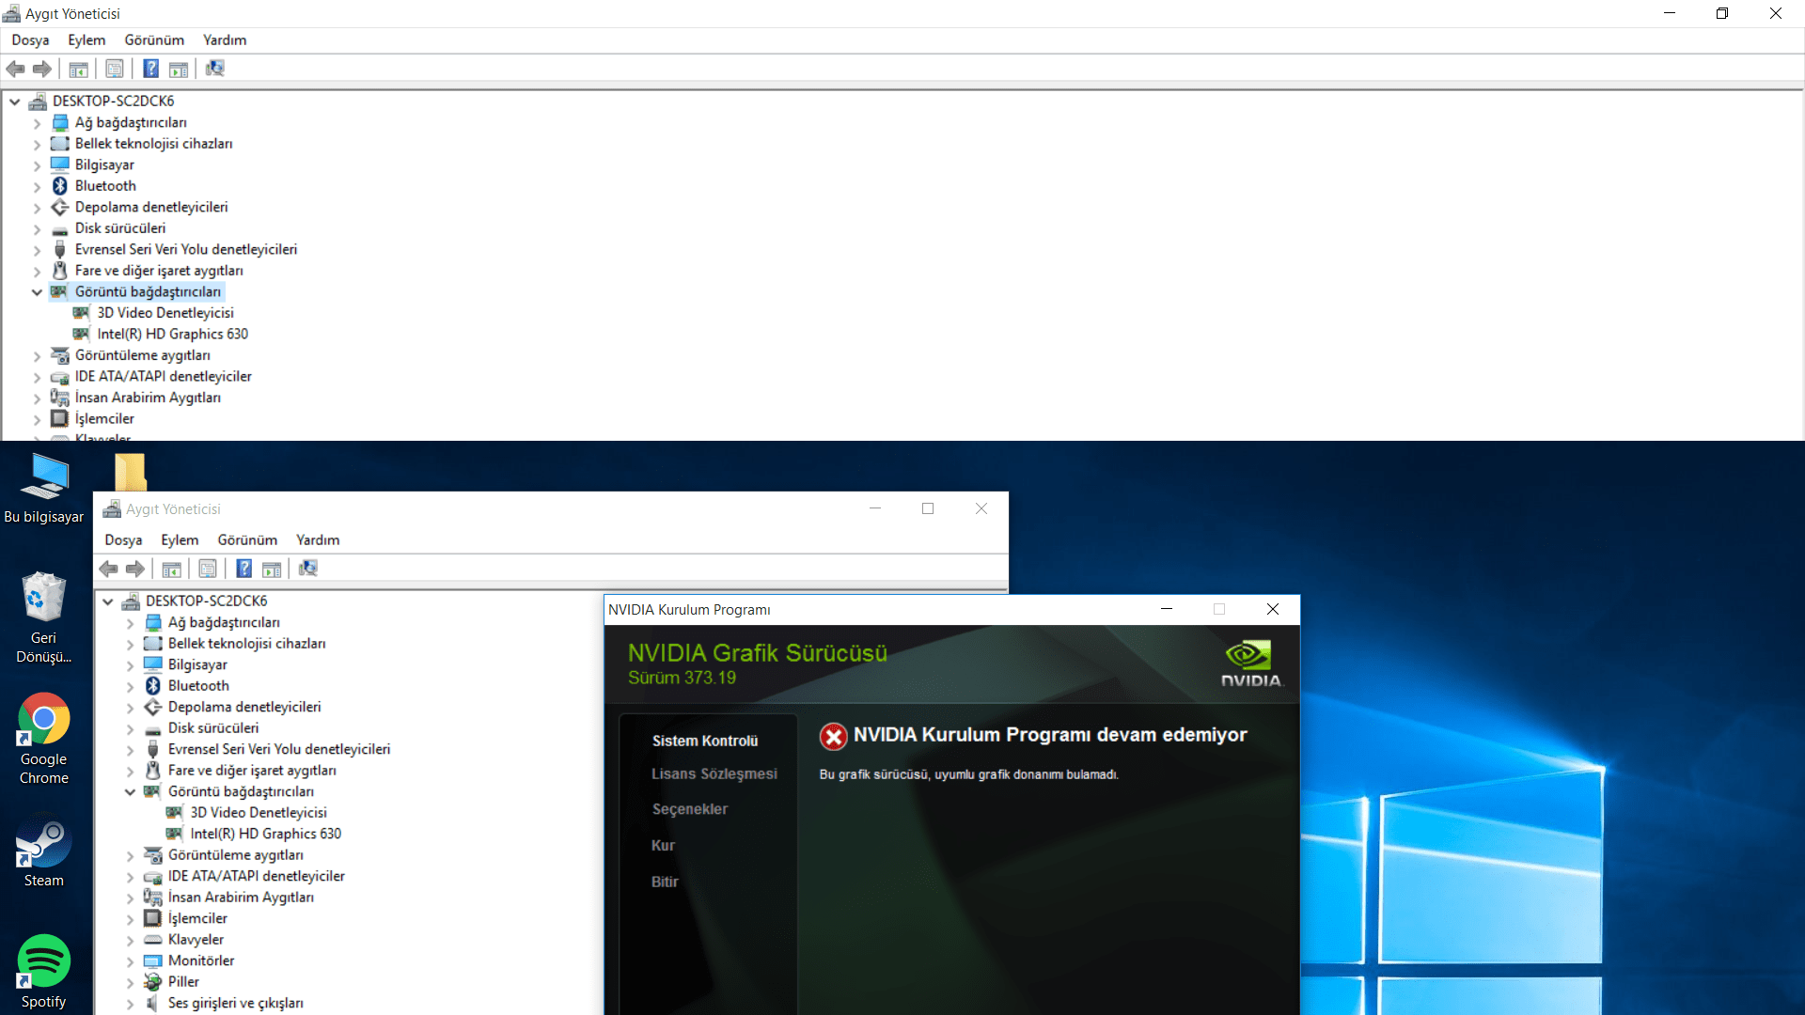The width and height of the screenshot is (1805, 1015).
Task: Select 3D Video Denetleyicisi in top tree
Action: [165, 313]
